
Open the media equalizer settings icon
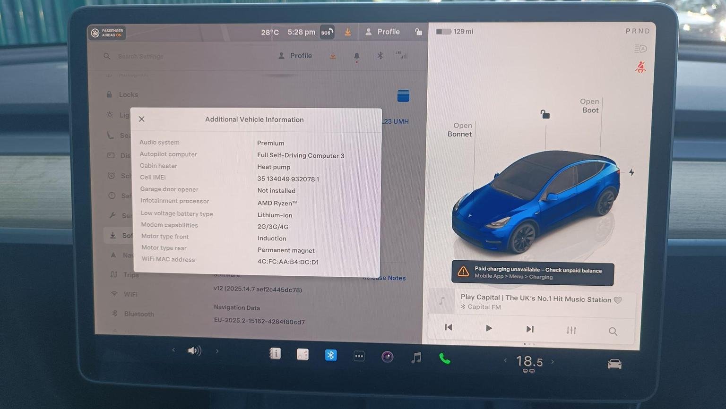(571, 330)
